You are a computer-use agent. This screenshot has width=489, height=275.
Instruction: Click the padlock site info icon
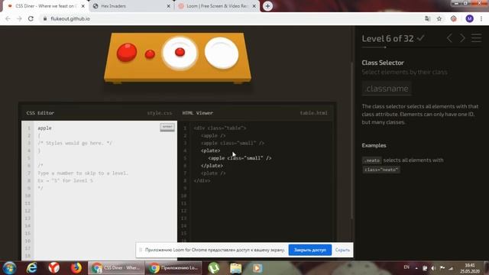(x=45, y=18)
